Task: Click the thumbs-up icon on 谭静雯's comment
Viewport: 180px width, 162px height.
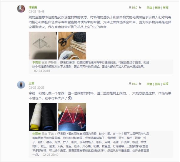Action: (140, 7)
